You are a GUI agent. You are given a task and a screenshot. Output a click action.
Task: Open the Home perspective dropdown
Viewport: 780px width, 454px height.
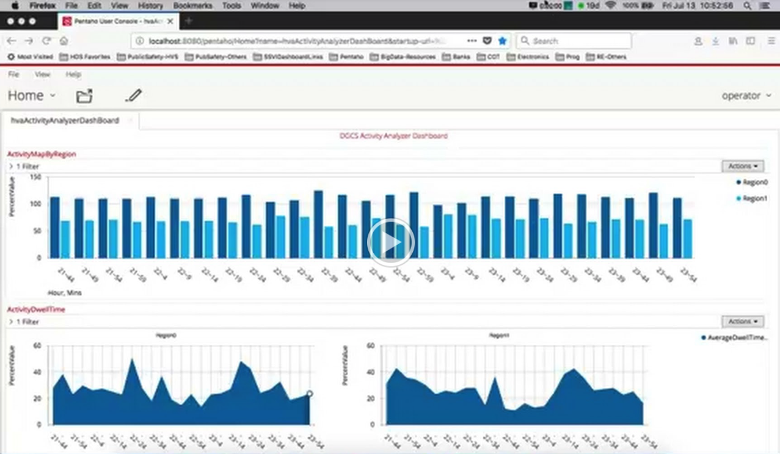point(32,96)
